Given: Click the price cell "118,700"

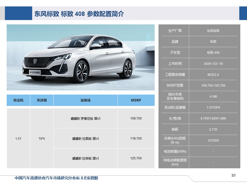Looking at the screenshot, I should click(136, 138).
